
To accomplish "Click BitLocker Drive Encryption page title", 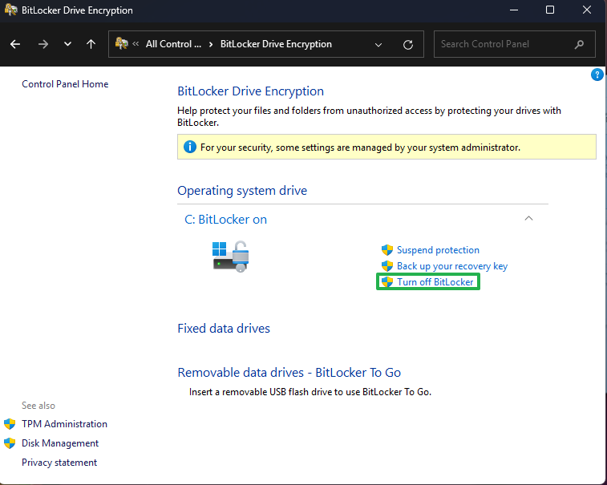I will (250, 91).
